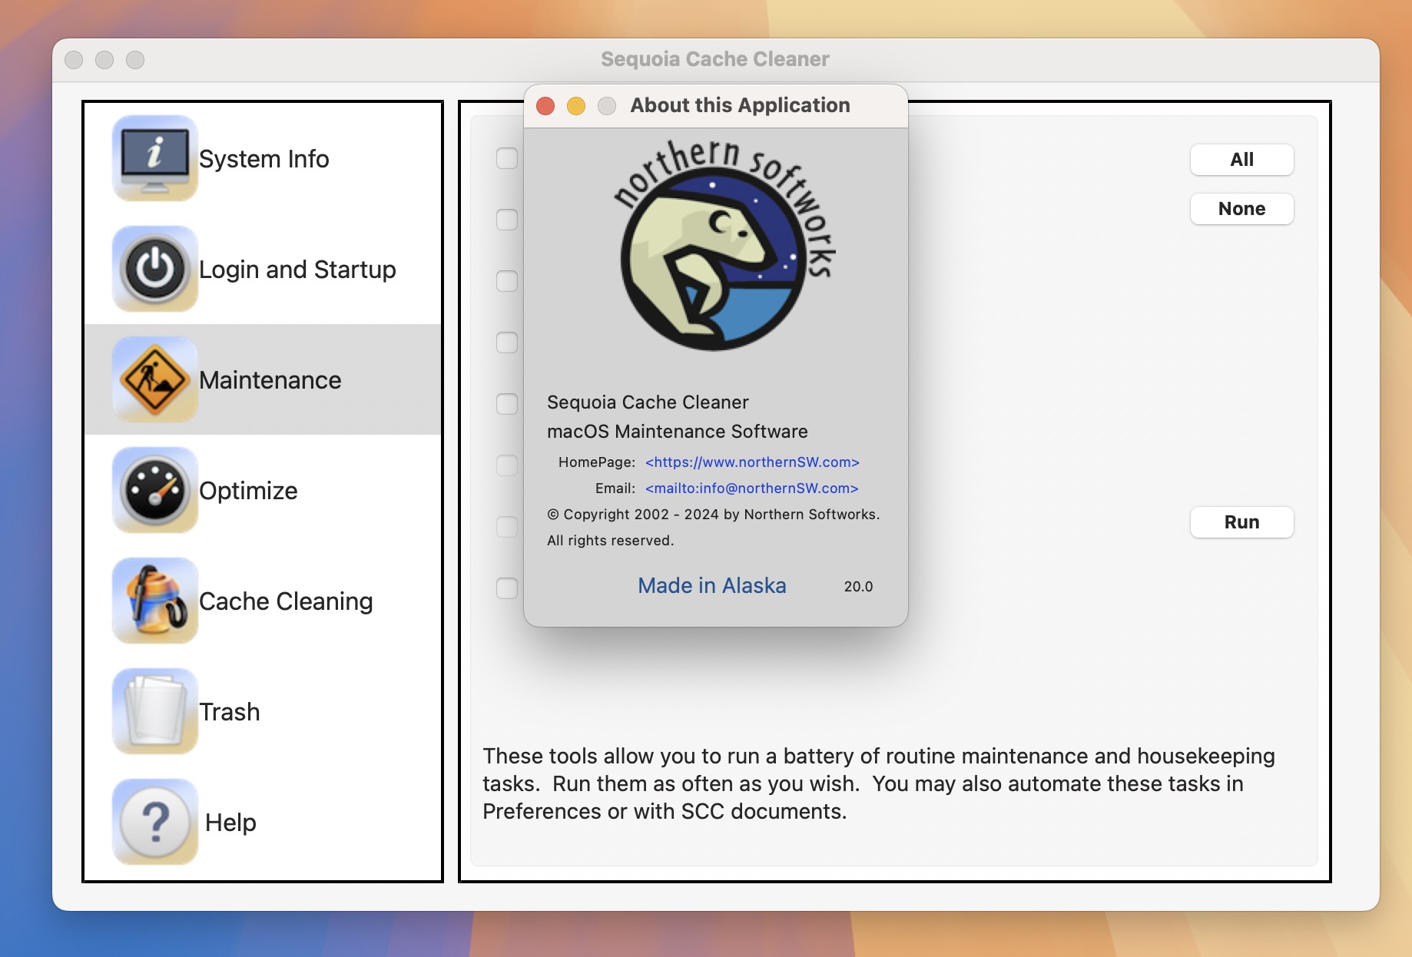
Task: Click the Made in Alaska text
Action: (x=712, y=586)
